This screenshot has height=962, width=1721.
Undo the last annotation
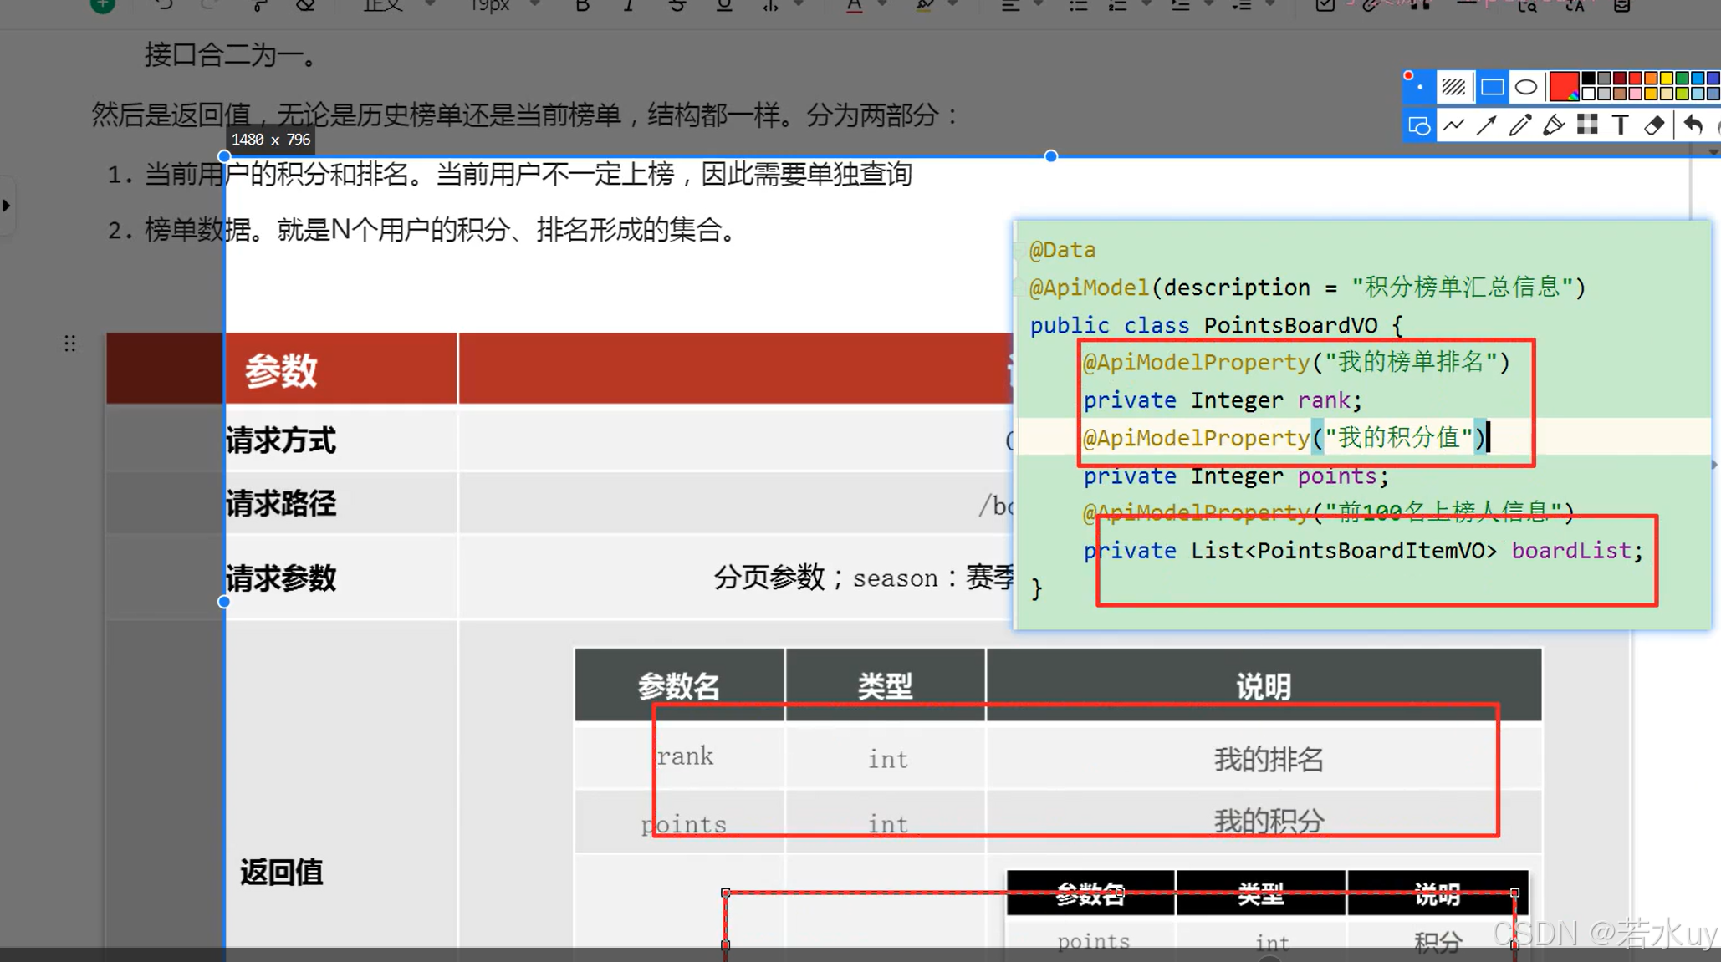click(x=1693, y=126)
